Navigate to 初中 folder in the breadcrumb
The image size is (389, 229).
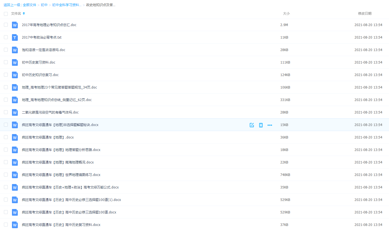(x=44, y=5)
